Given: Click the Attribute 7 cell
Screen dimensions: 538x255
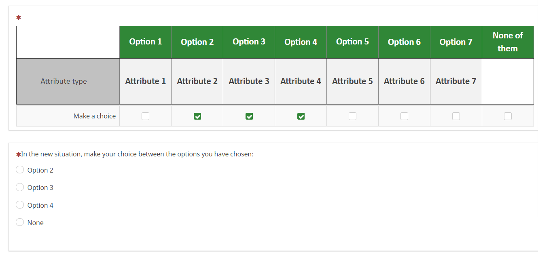Looking at the screenshot, I should coord(456,81).
